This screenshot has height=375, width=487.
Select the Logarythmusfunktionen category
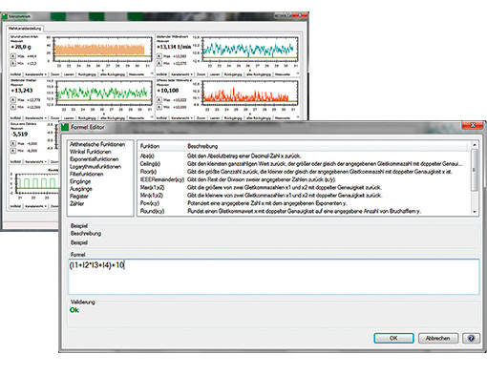pos(95,166)
